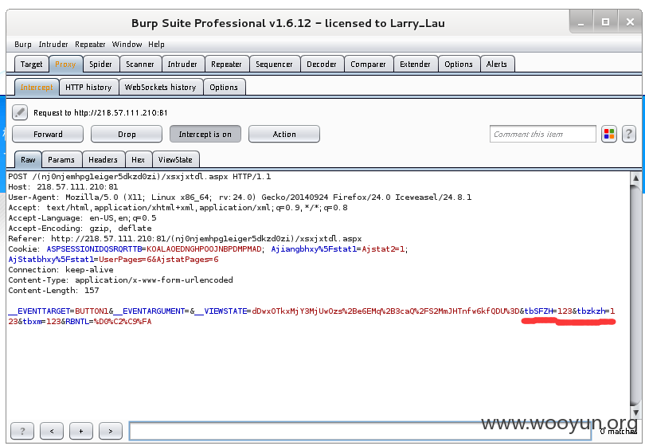Close the Burp Suite window
Image resolution: width=645 pixels, height=446 pixels.
tap(630, 22)
